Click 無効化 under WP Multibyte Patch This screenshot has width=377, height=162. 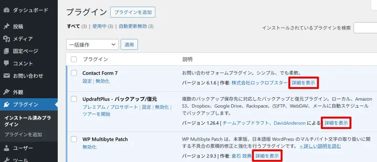[90, 147]
